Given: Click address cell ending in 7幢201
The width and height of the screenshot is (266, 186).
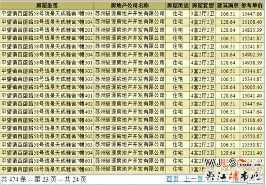Looking at the screenshot, I should (x=47, y=30).
